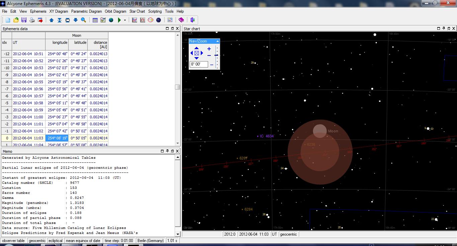
Task: Click the clock and checklist toolbar icon
Action: [103, 20]
